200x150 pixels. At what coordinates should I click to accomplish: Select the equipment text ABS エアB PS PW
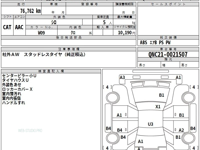(x=155, y=42)
